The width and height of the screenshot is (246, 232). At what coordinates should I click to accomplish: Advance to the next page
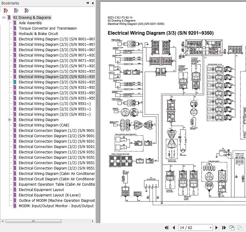[217, 228]
